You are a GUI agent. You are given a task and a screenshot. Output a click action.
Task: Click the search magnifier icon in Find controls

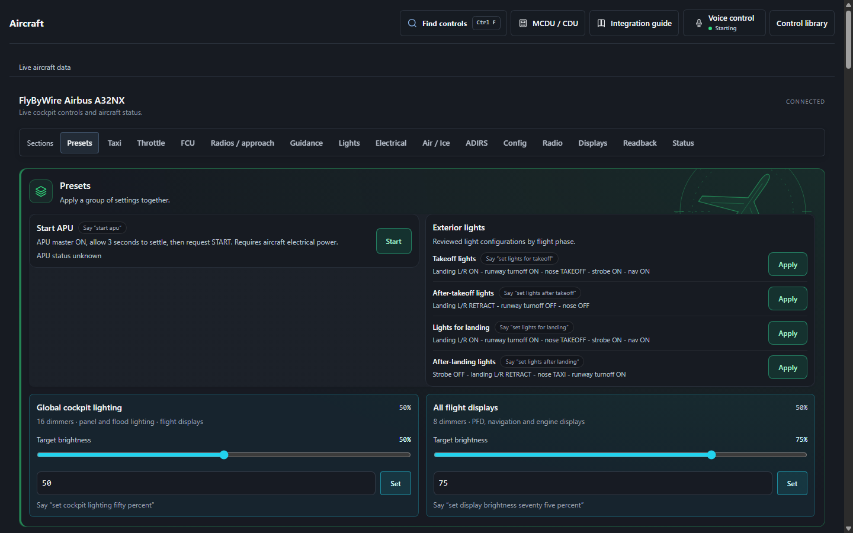pos(412,23)
